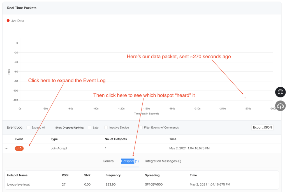The image size is (287, 192).
Task: Toggle the Late dropped uplinks checkbox
Action: click(89, 128)
